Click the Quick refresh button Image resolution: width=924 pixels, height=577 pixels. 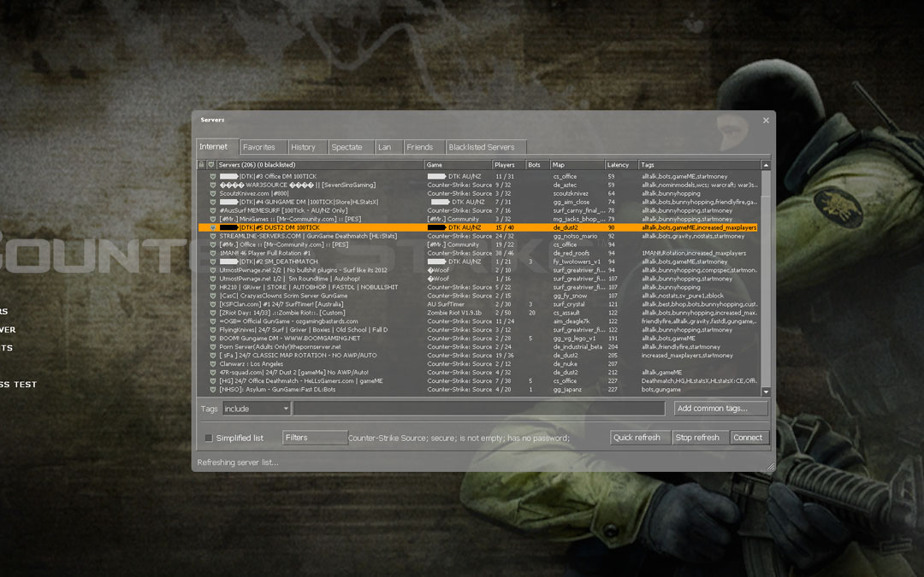point(640,438)
